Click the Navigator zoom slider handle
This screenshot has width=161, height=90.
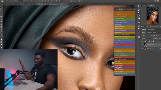154,27
